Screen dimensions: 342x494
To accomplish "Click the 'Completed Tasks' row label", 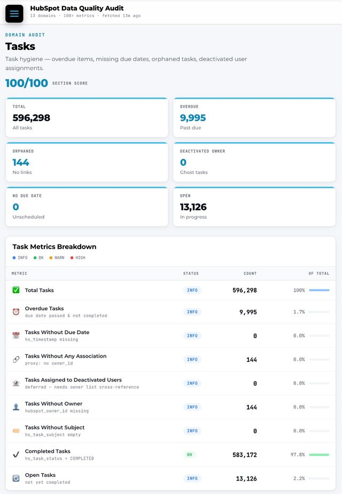I will pyautogui.click(x=48, y=451).
